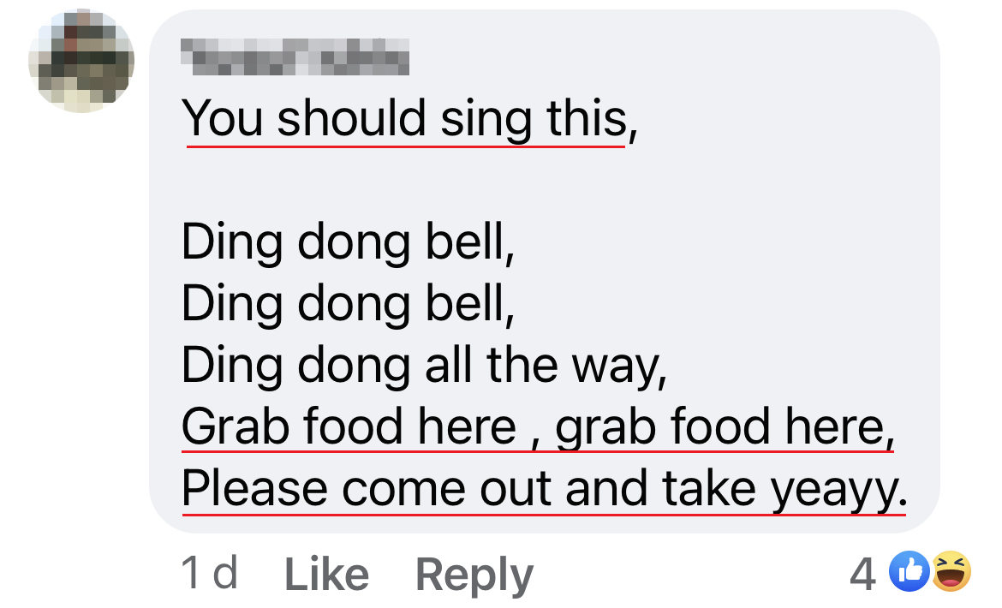Click the second "Ding dong bell," line
Viewport: 1002px width, 608px height.
click(348, 304)
